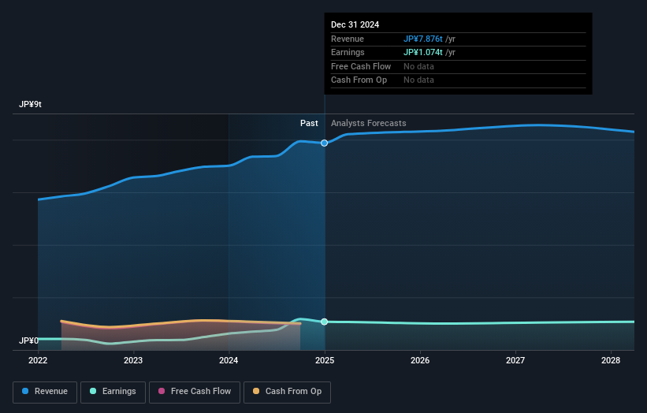Toggle the Earnings legend button
The height and width of the screenshot is (413, 647).
point(113,392)
